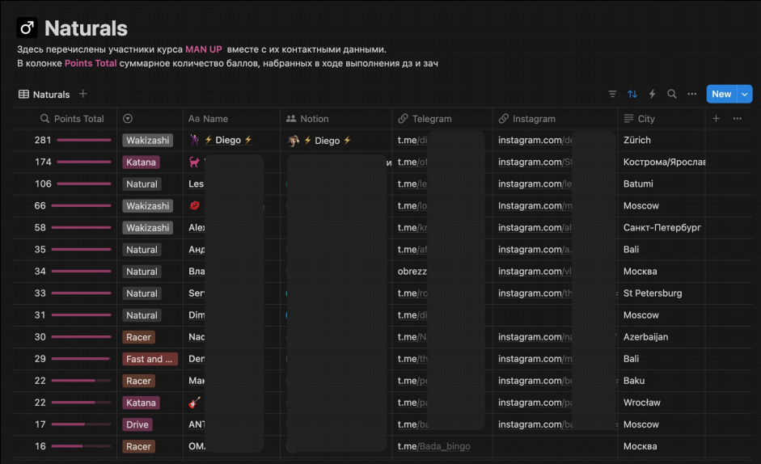Select the Naturals view tab

44,95
